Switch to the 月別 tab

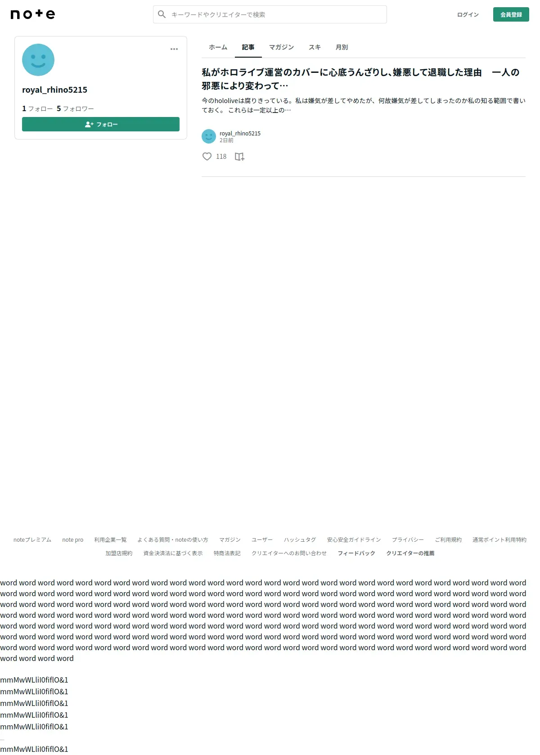[342, 47]
